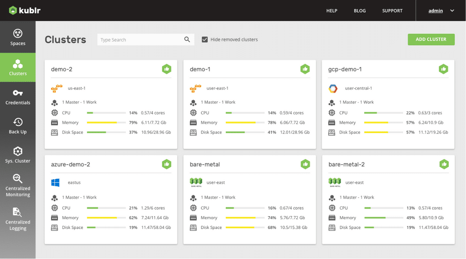Click 10.5/15.38 Gb disk value
Screen dimensions: 466x259
point(294,227)
